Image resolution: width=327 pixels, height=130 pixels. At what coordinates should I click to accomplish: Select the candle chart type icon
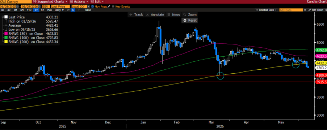pyautogui.click(x=73, y=10)
